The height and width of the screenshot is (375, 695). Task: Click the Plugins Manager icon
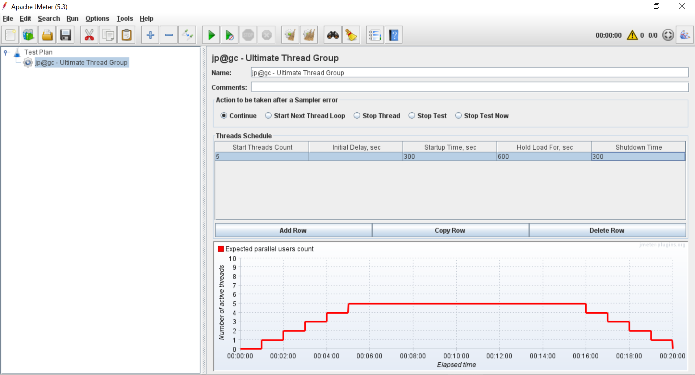pos(685,35)
